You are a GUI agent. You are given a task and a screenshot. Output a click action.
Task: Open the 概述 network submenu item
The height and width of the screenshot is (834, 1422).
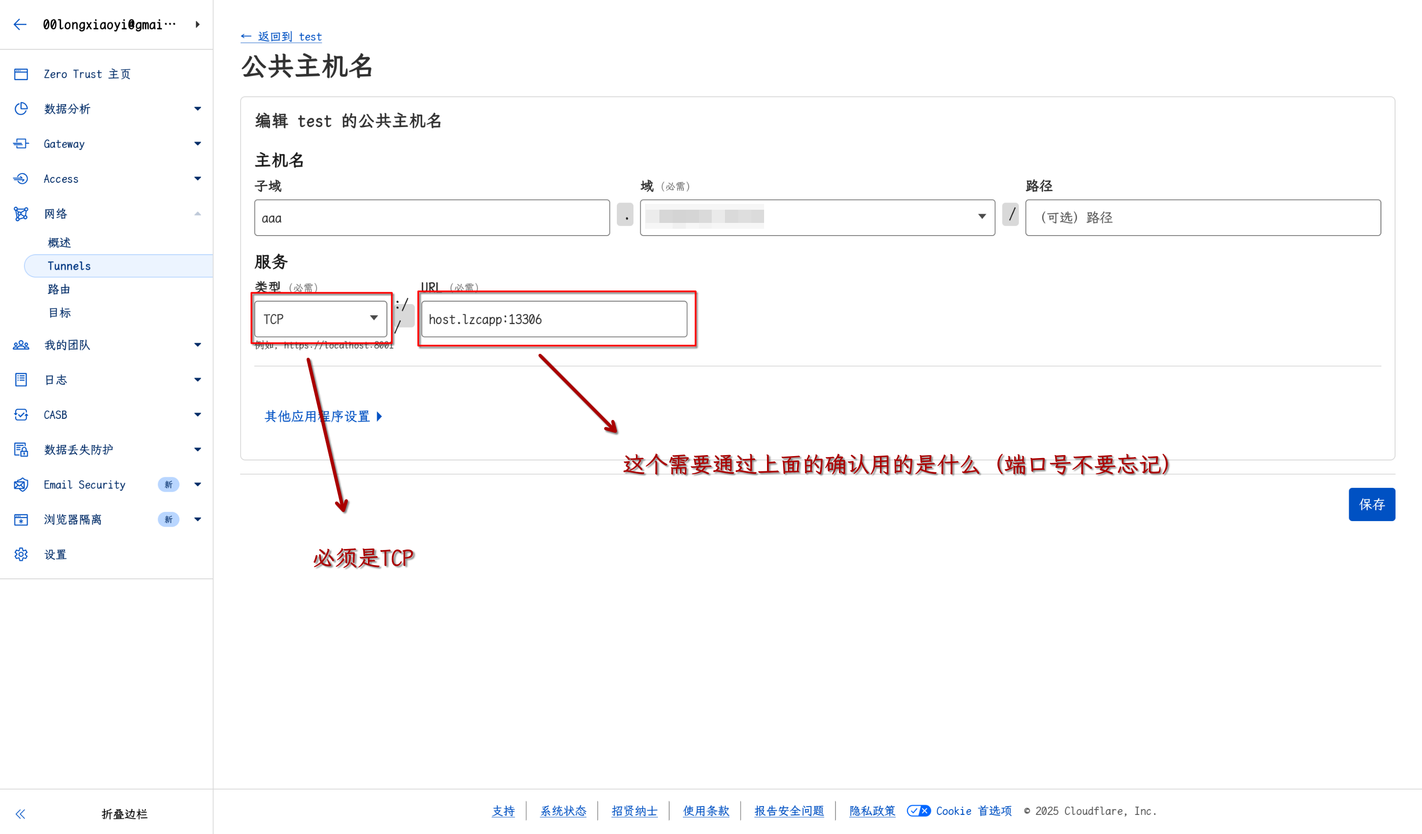point(59,242)
